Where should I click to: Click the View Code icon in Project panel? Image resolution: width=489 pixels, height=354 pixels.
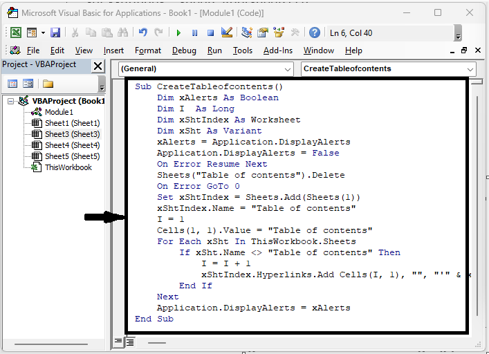click(x=12, y=84)
